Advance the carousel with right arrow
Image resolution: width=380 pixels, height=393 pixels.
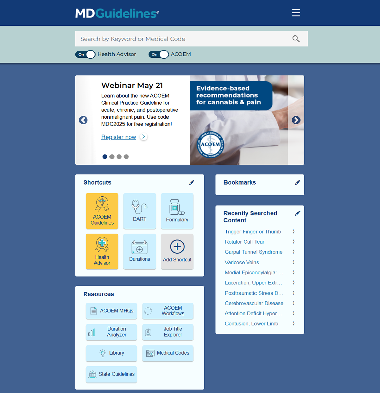pyautogui.click(x=296, y=120)
